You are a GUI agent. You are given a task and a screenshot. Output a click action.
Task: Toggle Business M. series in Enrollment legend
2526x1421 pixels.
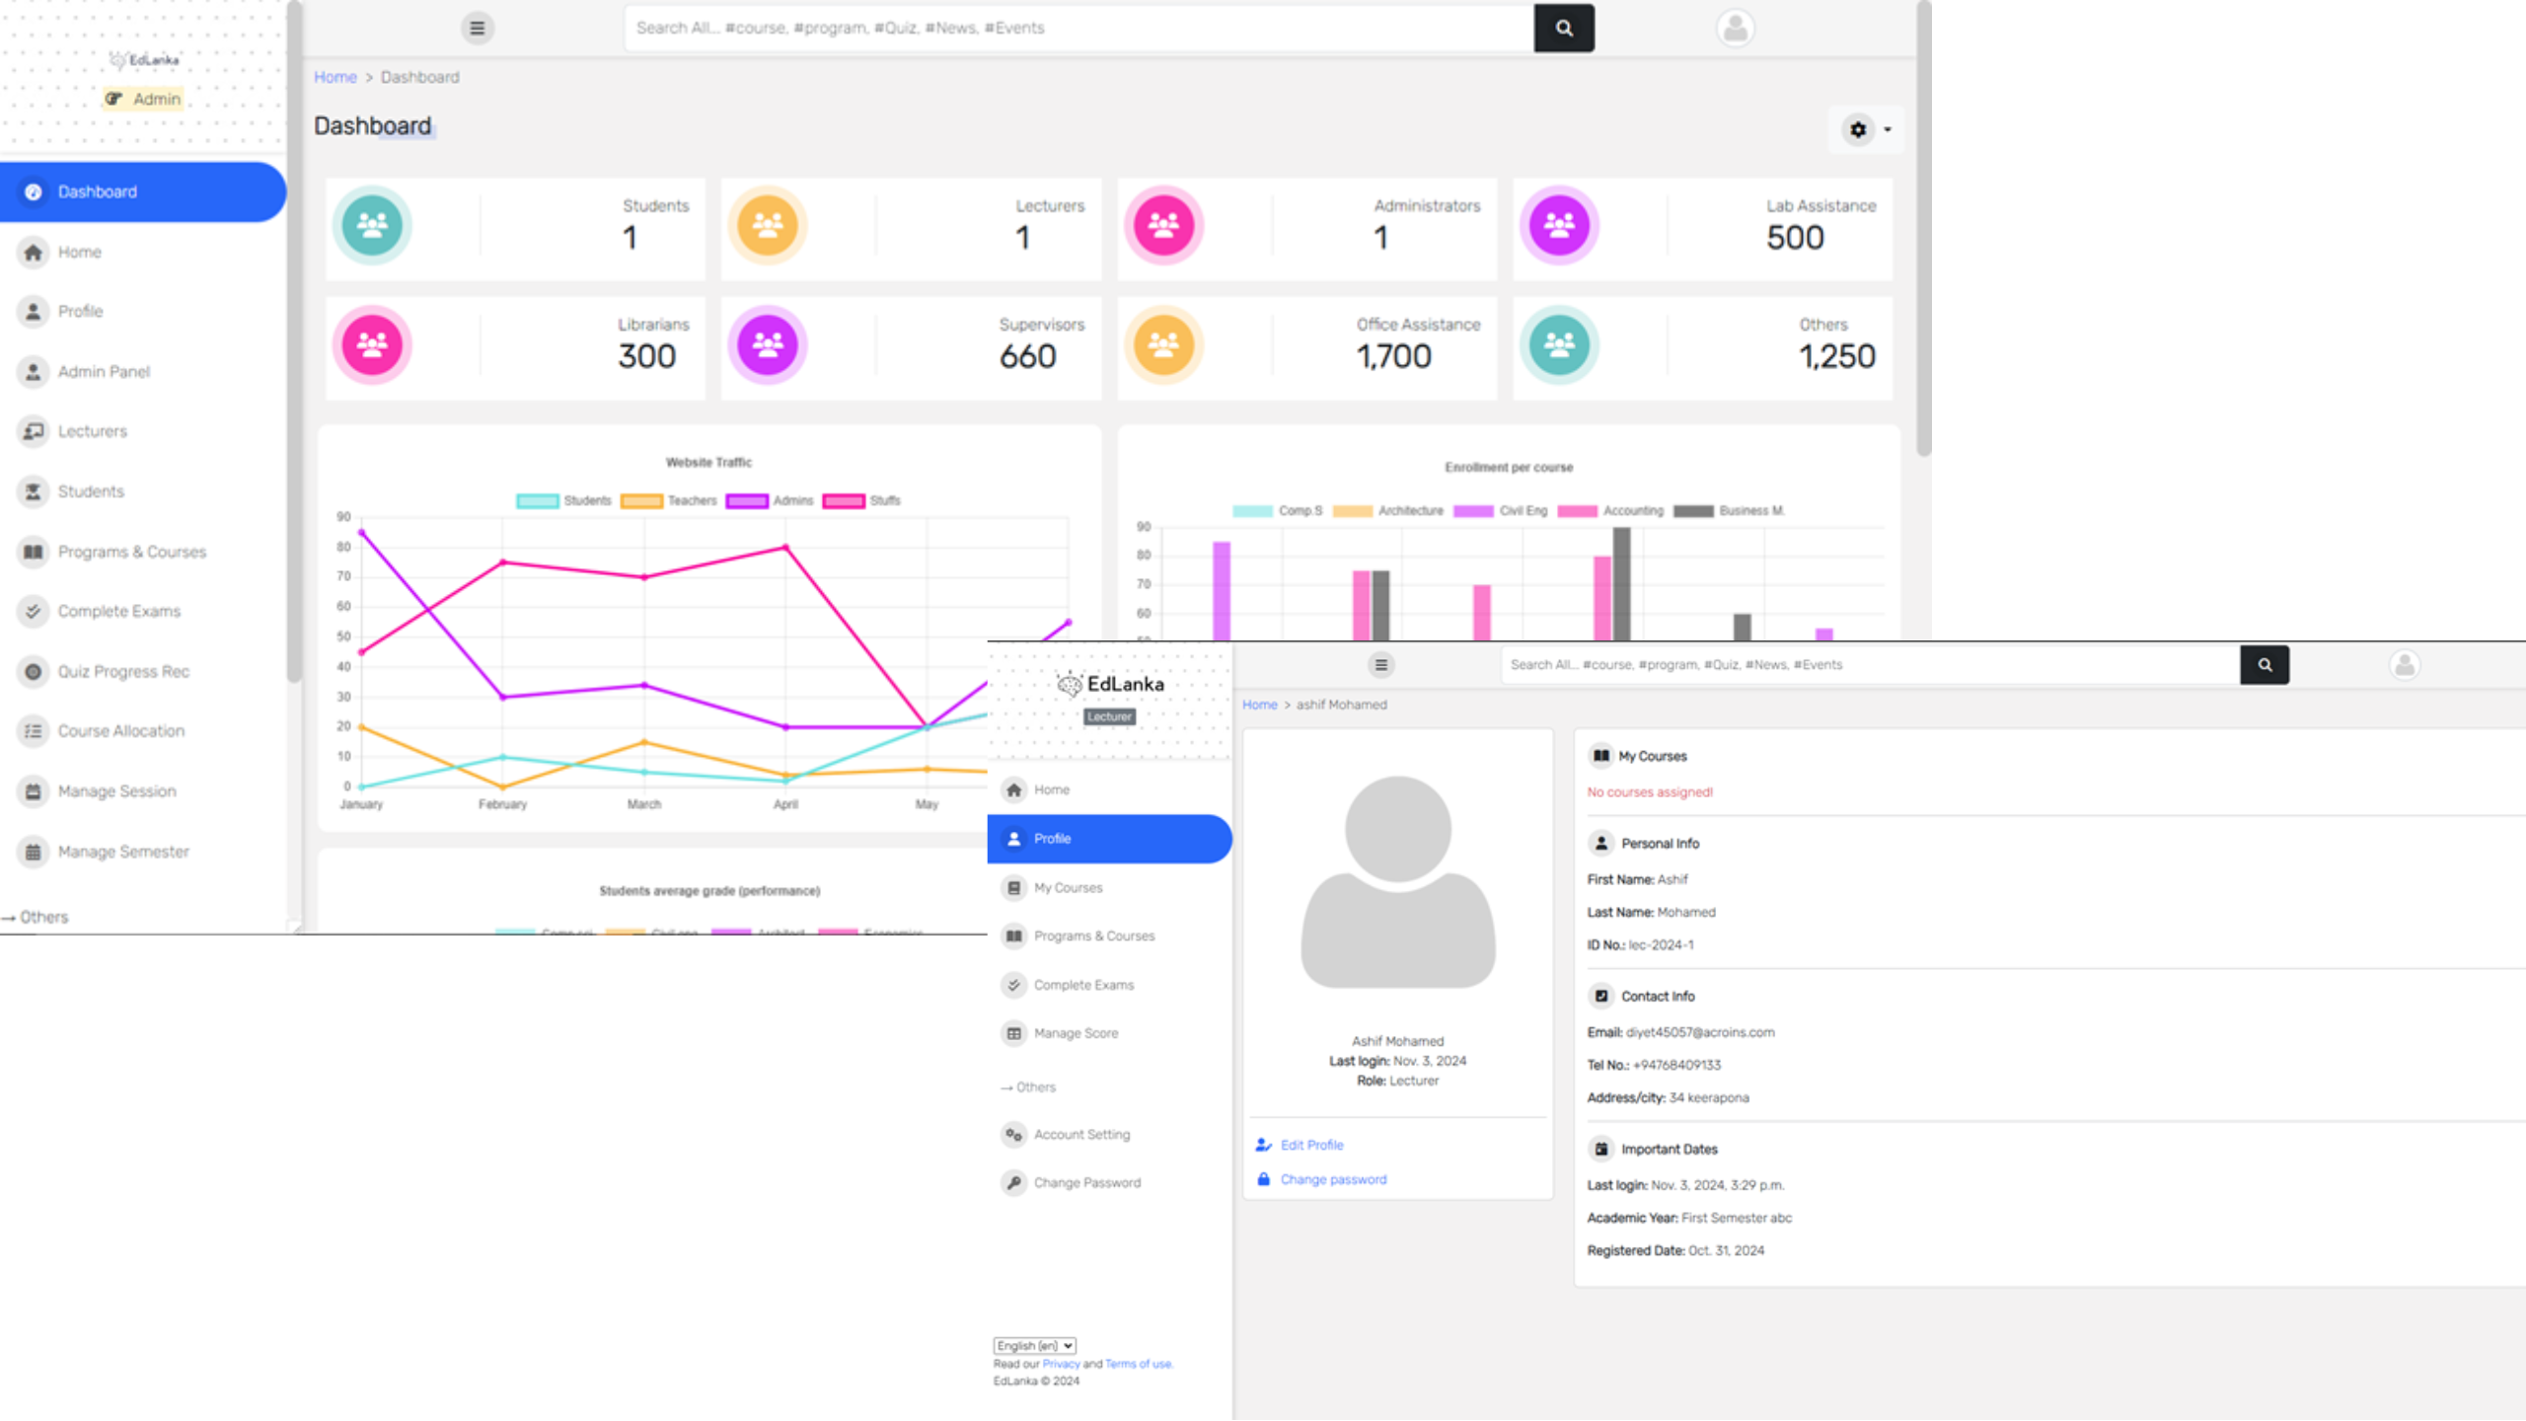pyautogui.click(x=1694, y=511)
